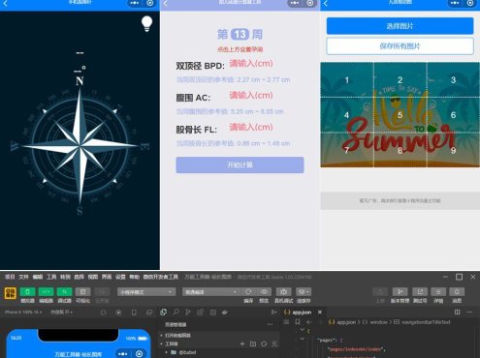The width and height of the screenshot is (480, 358).
Task: Click the 测试号 button
Action: [420, 292]
